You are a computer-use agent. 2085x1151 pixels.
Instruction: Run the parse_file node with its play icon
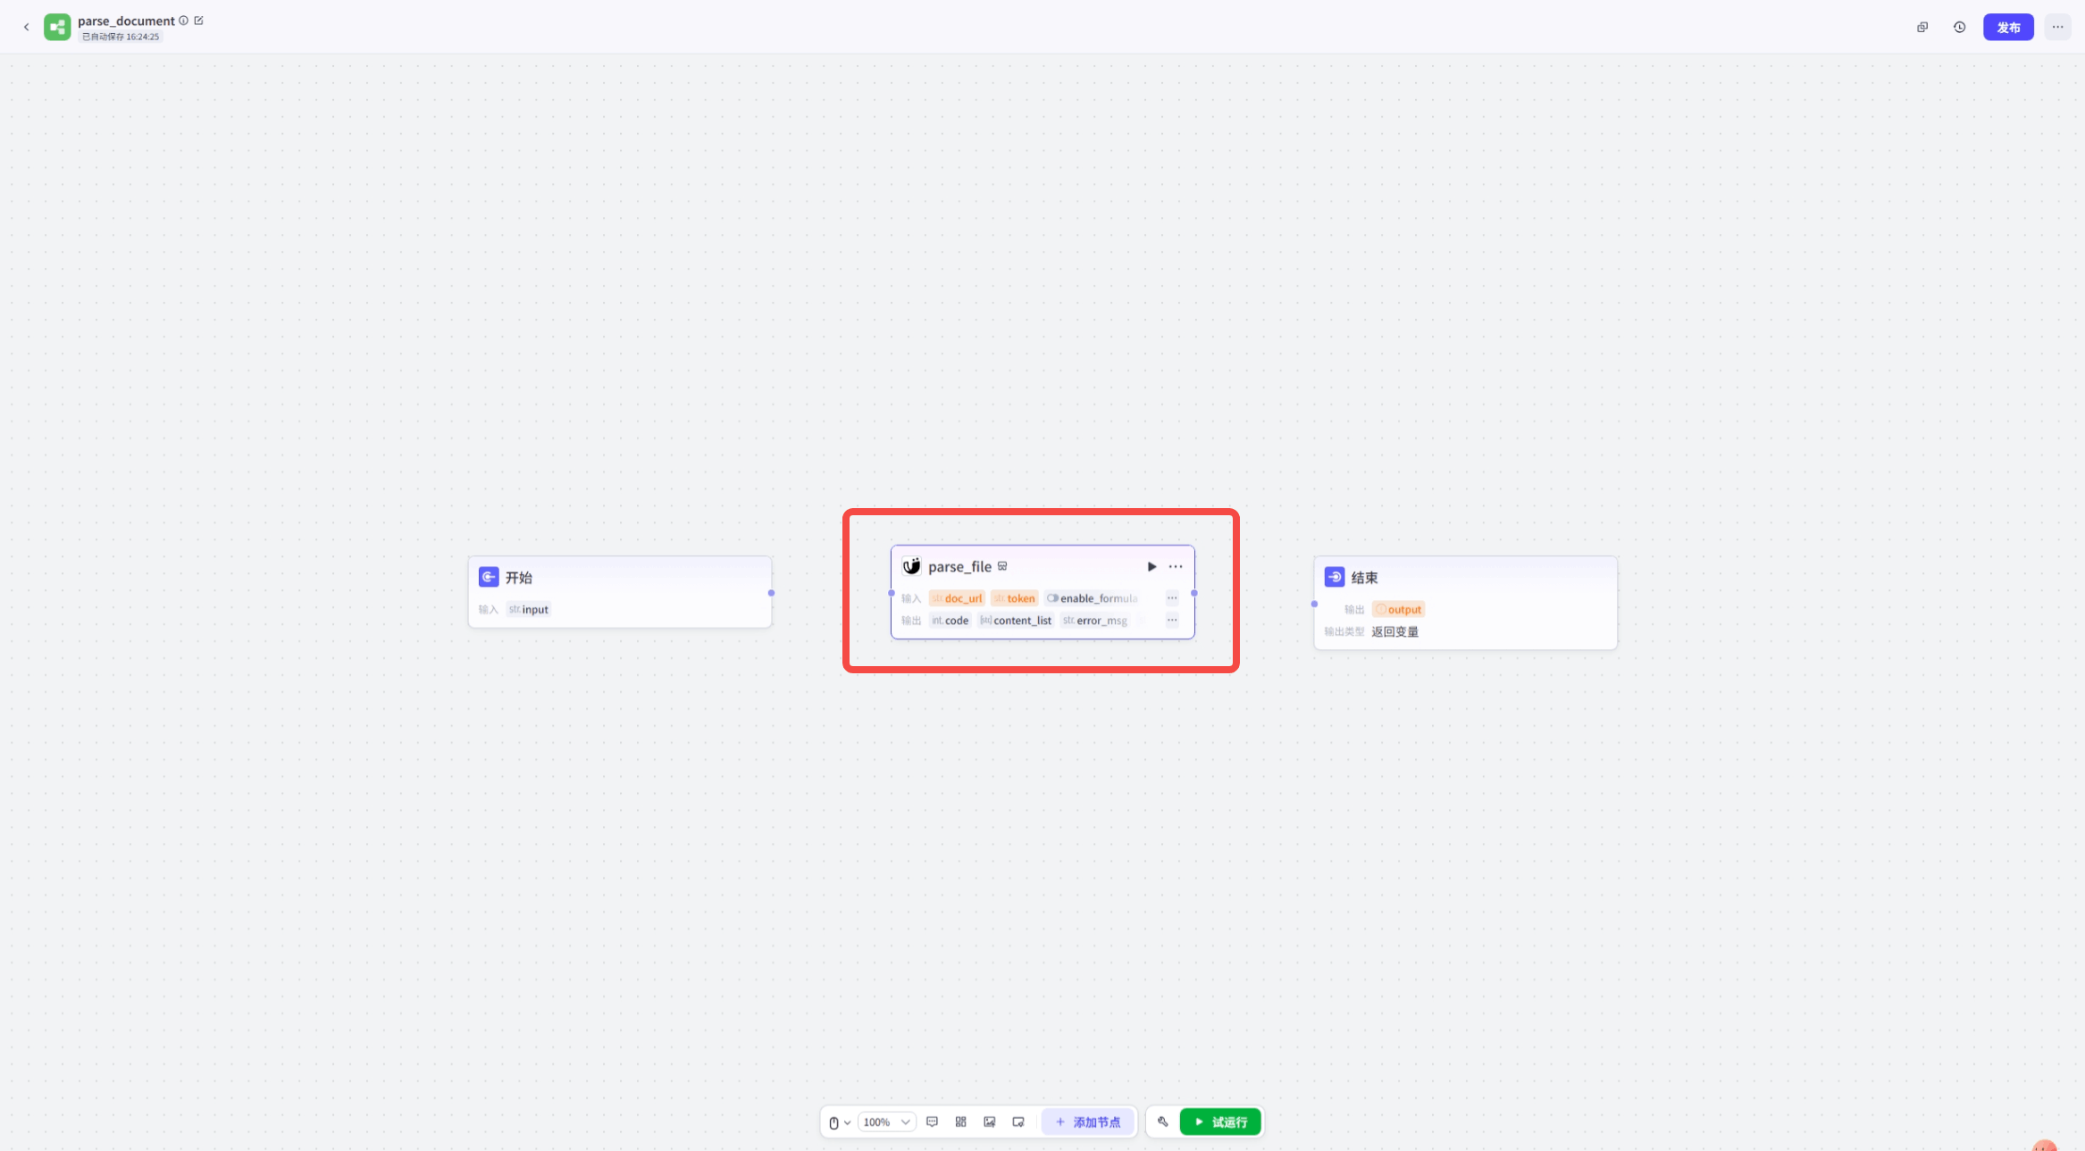pyautogui.click(x=1151, y=566)
